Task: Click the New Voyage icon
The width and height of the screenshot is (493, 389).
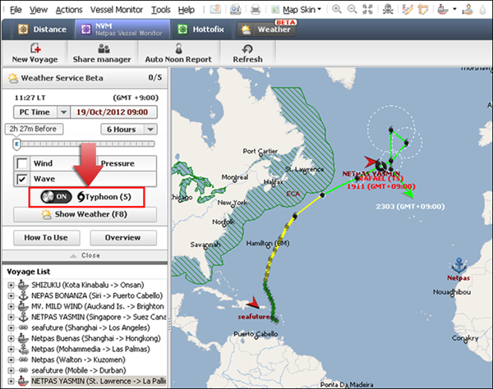Action: pyautogui.click(x=35, y=48)
